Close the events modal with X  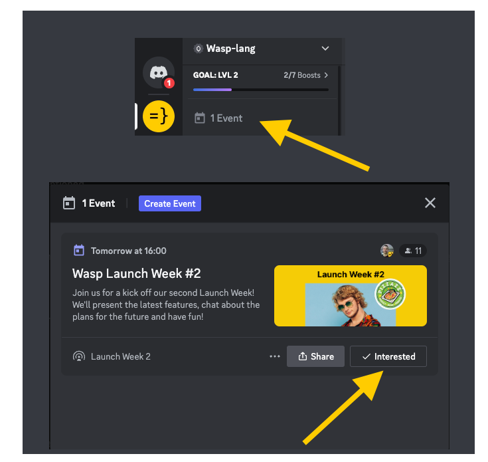click(x=430, y=203)
